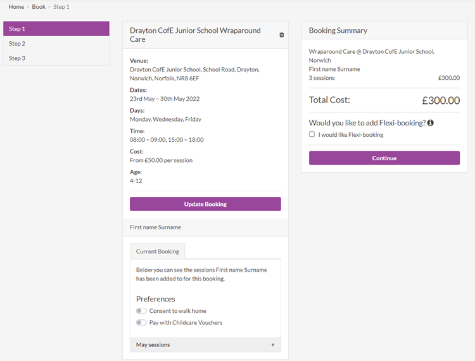Click the trash icon to delete booking
The height and width of the screenshot is (361, 475).
tap(281, 35)
